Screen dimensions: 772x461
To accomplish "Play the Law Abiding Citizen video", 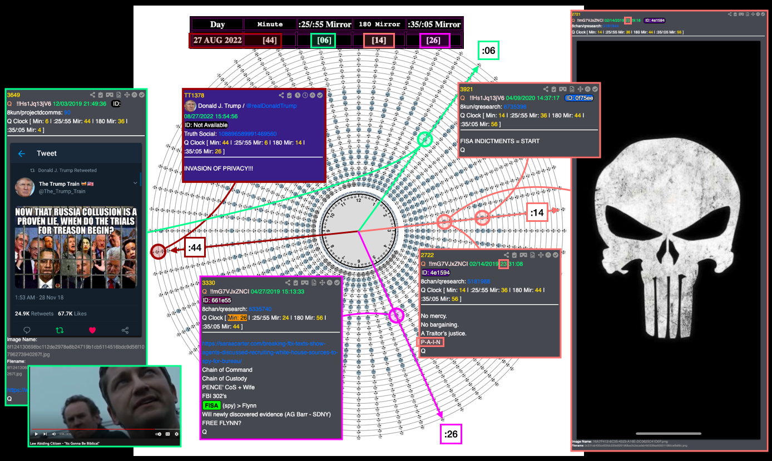I will [36, 434].
